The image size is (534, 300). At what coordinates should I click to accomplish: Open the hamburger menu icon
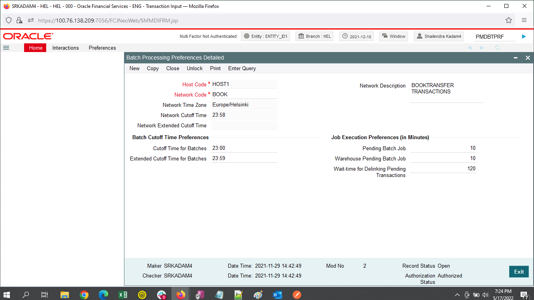(x=6, y=48)
